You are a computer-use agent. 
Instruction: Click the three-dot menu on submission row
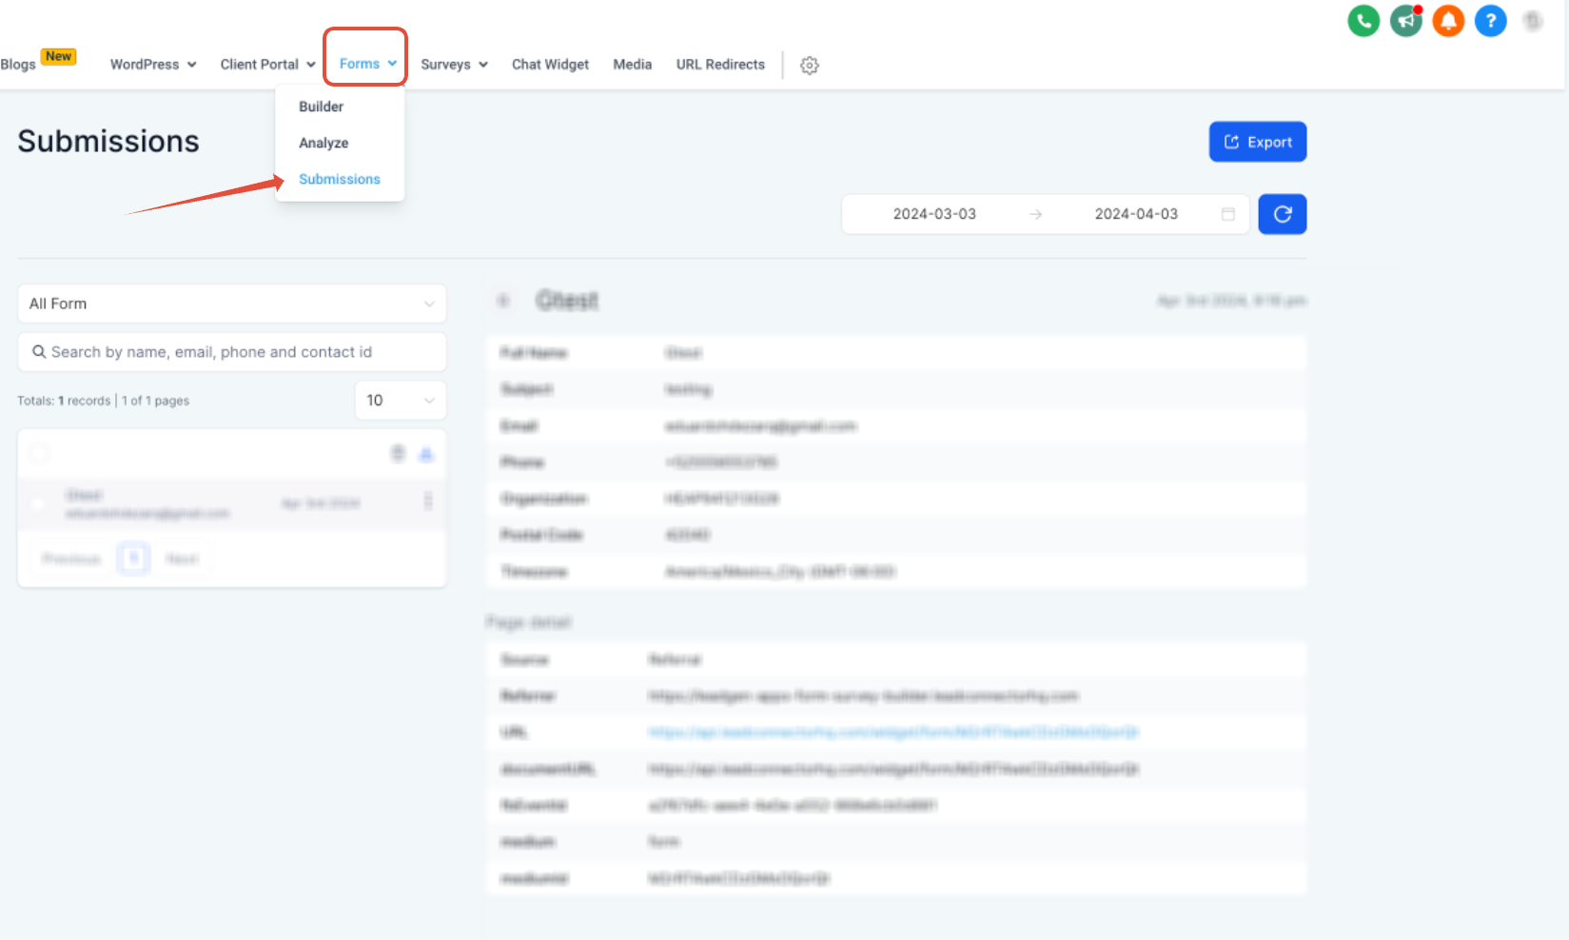click(x=427, y=501)
